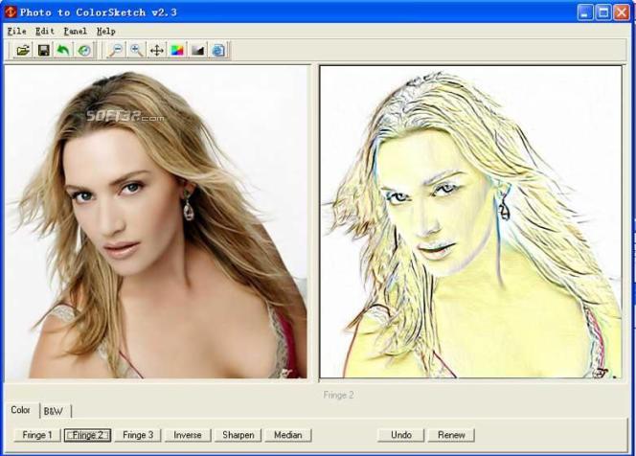Switch to color mode using rainbow icon
The height and width of the screenshot is (456, 636).
coord(177,51)
